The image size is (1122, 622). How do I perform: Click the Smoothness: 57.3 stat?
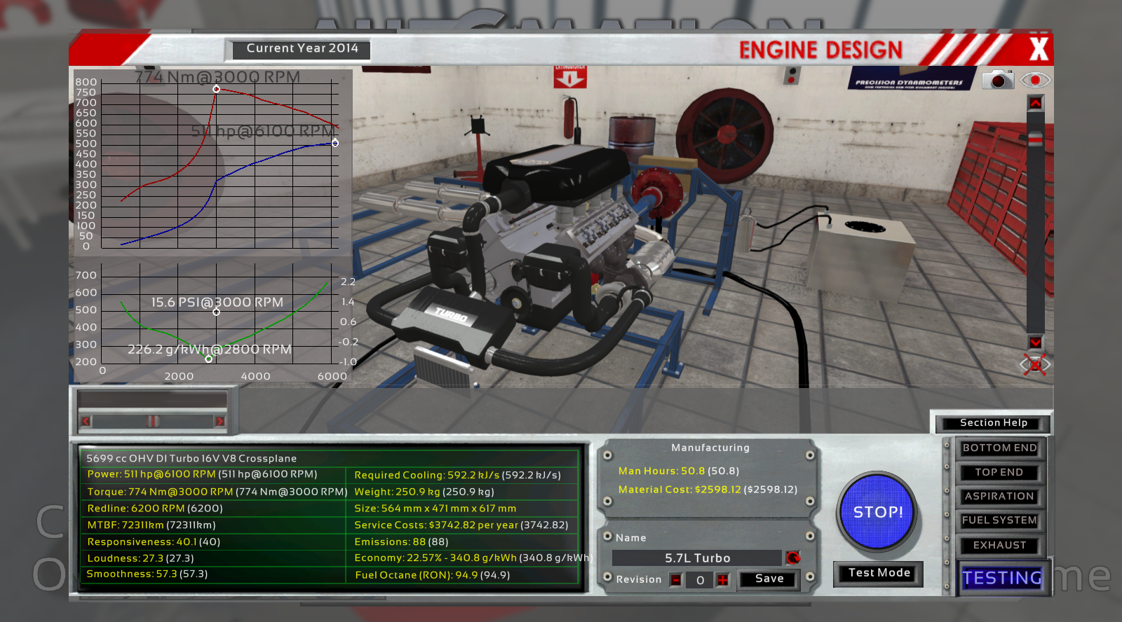point(147,574)
